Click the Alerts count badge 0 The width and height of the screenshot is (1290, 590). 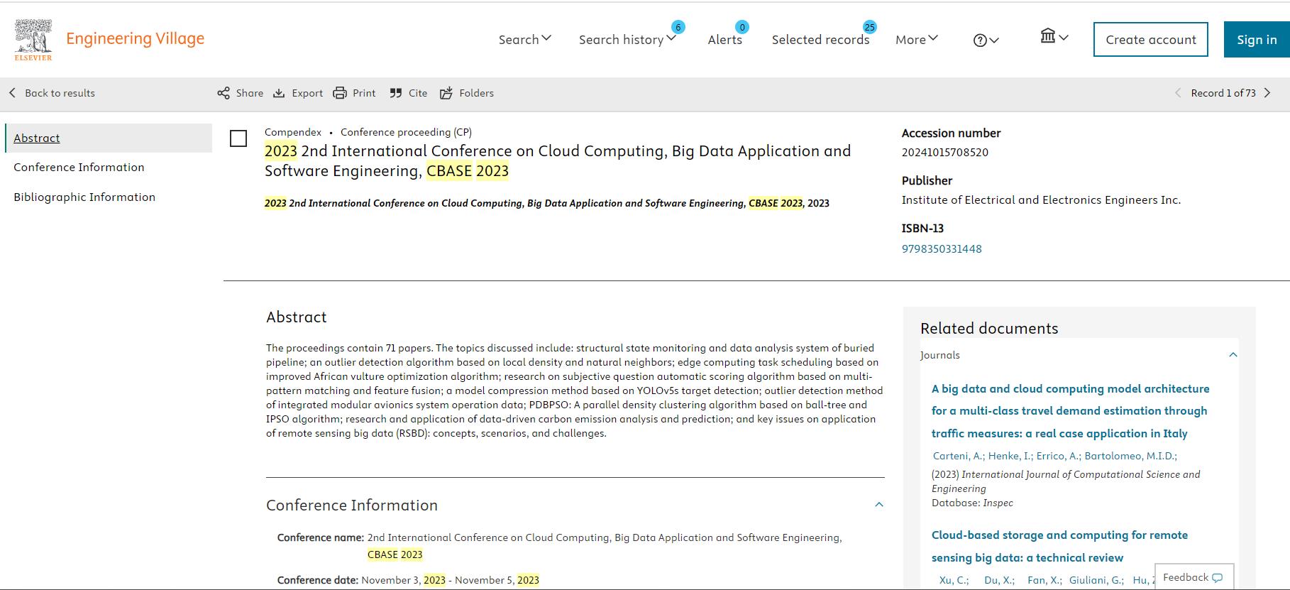tap(742, 27)
